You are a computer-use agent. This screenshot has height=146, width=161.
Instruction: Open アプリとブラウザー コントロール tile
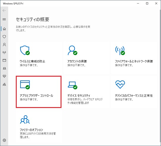pyautogui.click(x=39, y=92)
